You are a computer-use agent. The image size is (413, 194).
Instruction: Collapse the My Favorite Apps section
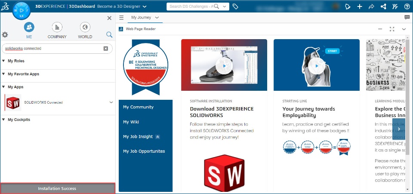click(x=3, y=74)
